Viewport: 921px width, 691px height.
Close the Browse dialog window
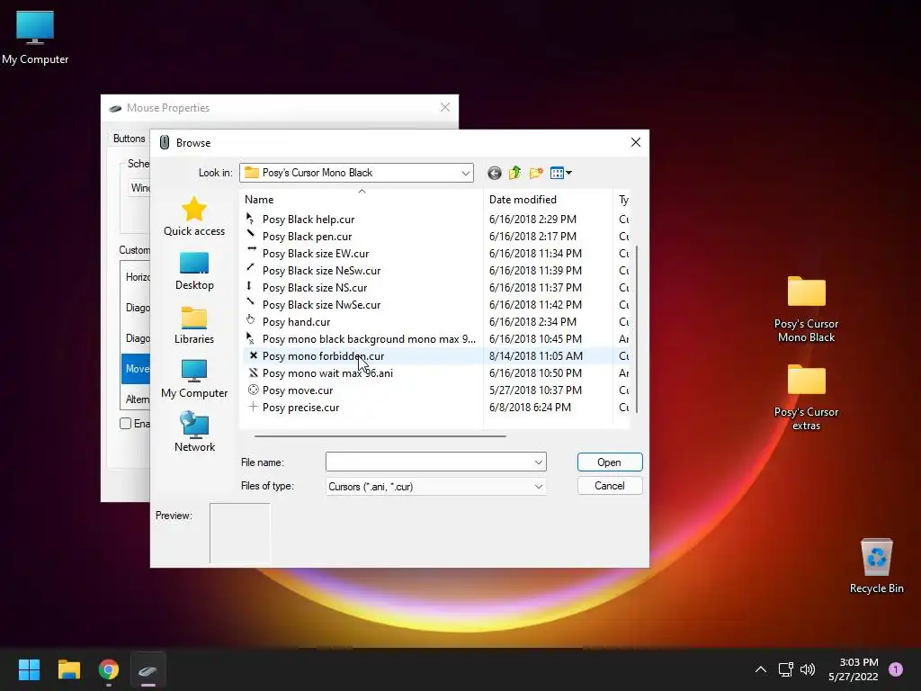click(x=636, y=143)
